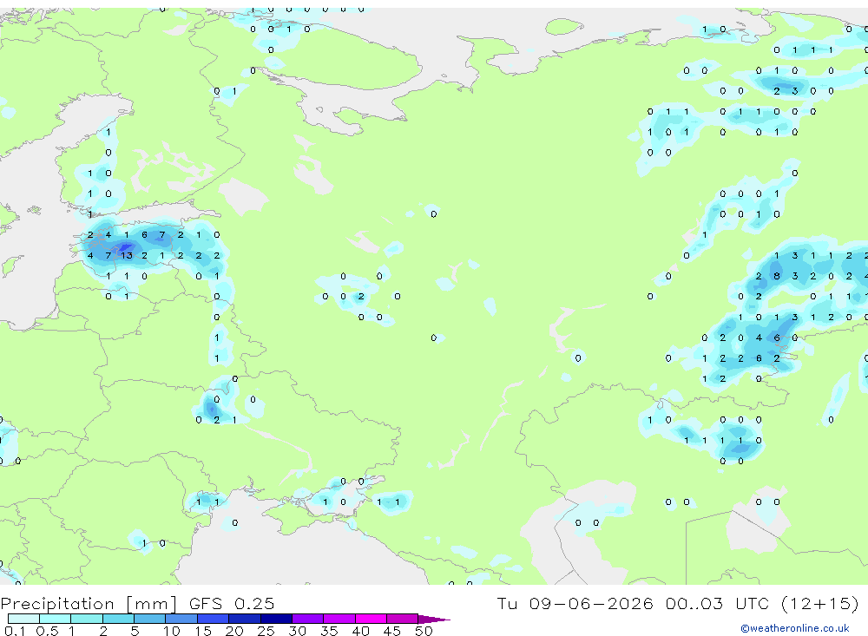Click legend swatch between 0.1 and 0.5

[x=23, y=619]
